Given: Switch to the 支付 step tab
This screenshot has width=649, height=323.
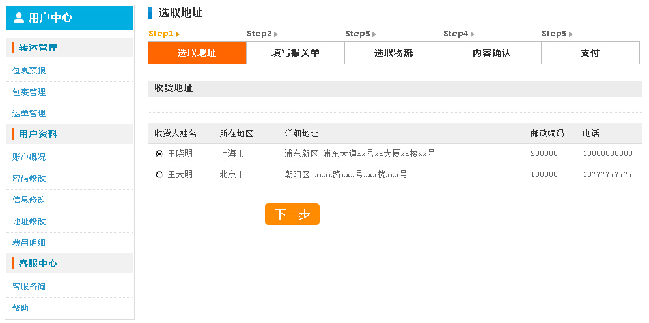Looking at the screenshot, I should [590, 53].
